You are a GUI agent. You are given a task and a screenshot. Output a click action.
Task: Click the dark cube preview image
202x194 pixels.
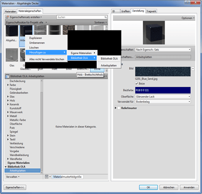click(154, 32)
